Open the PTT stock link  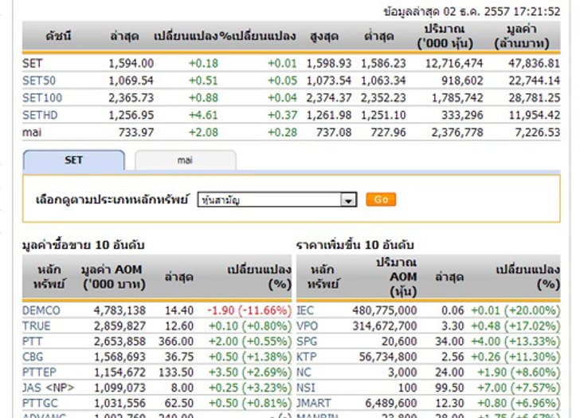[33, 341]
